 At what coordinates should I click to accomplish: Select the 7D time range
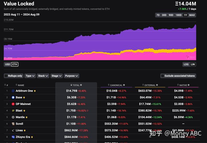pyautogui.click(x=158, y=15)
